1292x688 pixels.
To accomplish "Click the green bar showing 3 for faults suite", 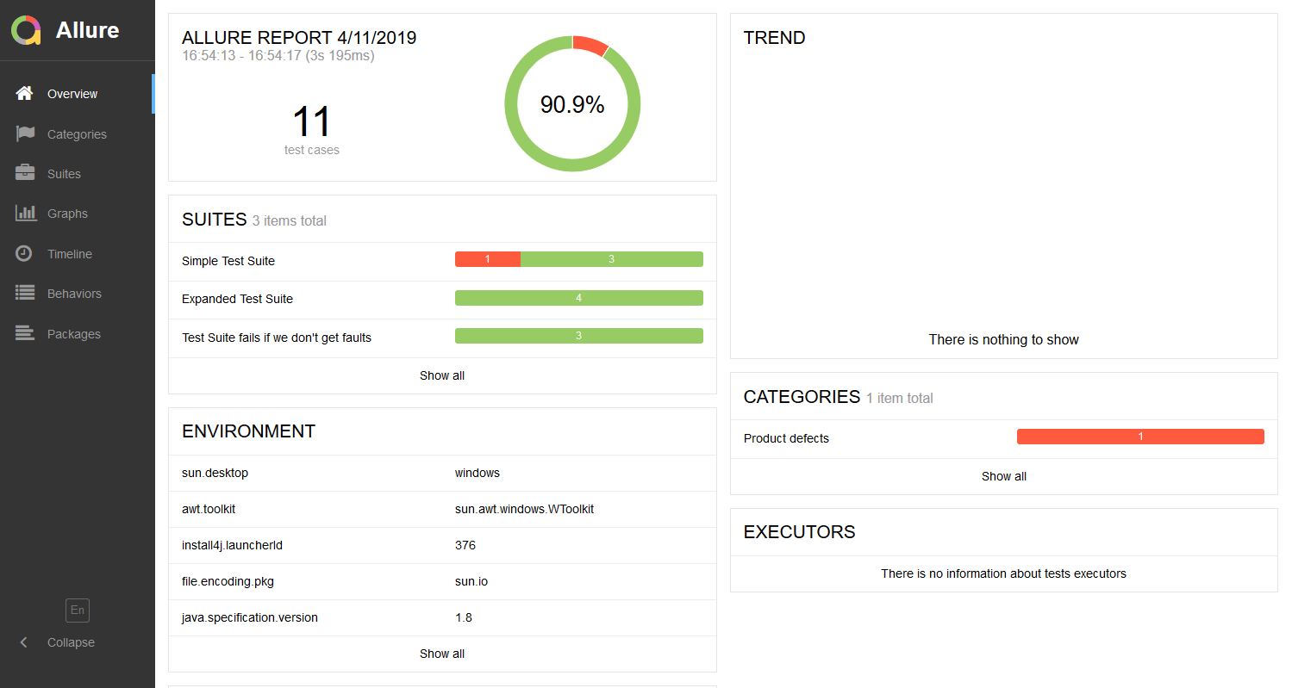I will tap(579, 336).
